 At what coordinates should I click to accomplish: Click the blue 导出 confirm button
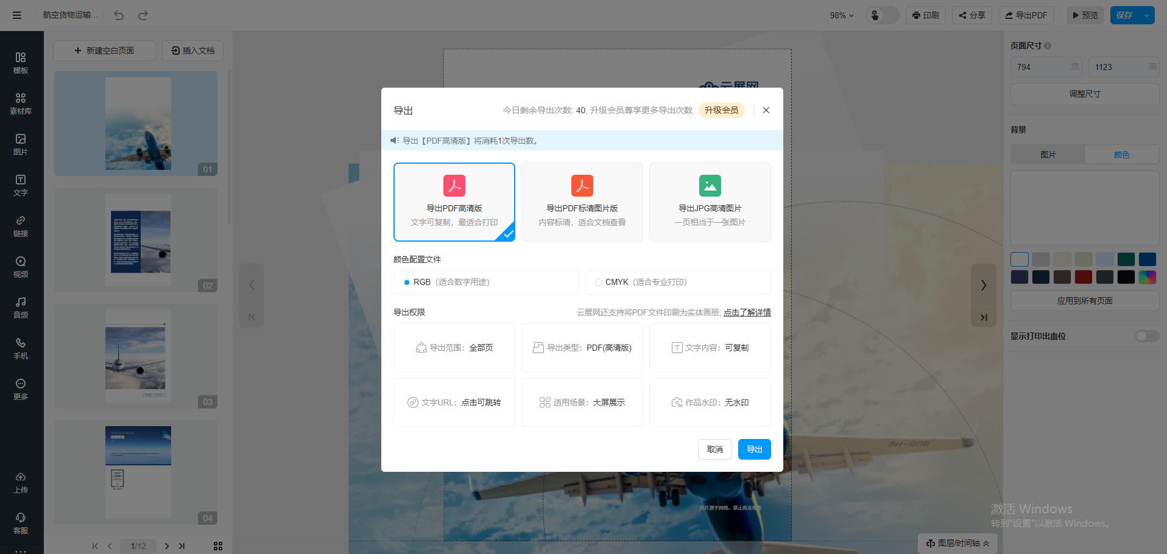pos(754,449)
